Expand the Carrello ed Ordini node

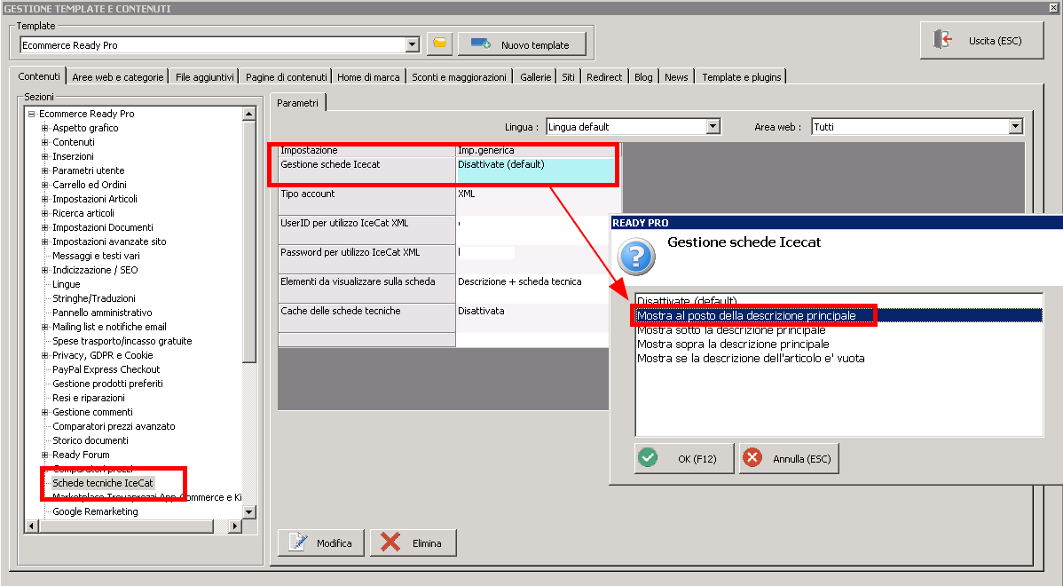coord(44,186)
